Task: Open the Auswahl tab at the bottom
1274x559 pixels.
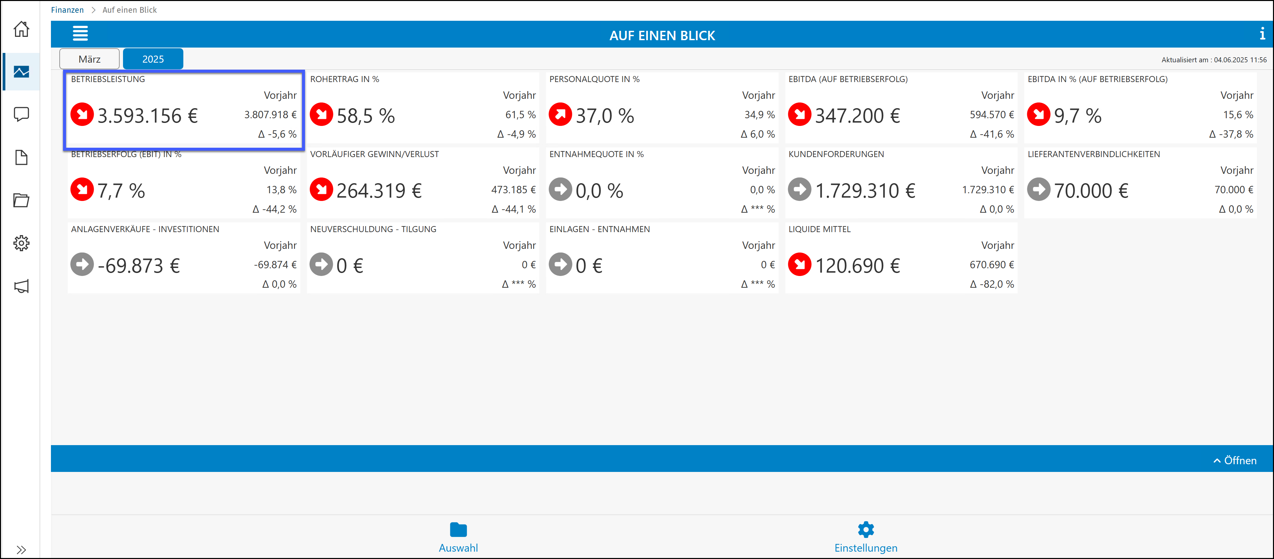Action: tap(459, 538)
